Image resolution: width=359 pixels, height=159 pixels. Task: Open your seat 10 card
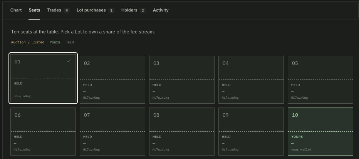[320, 131]
